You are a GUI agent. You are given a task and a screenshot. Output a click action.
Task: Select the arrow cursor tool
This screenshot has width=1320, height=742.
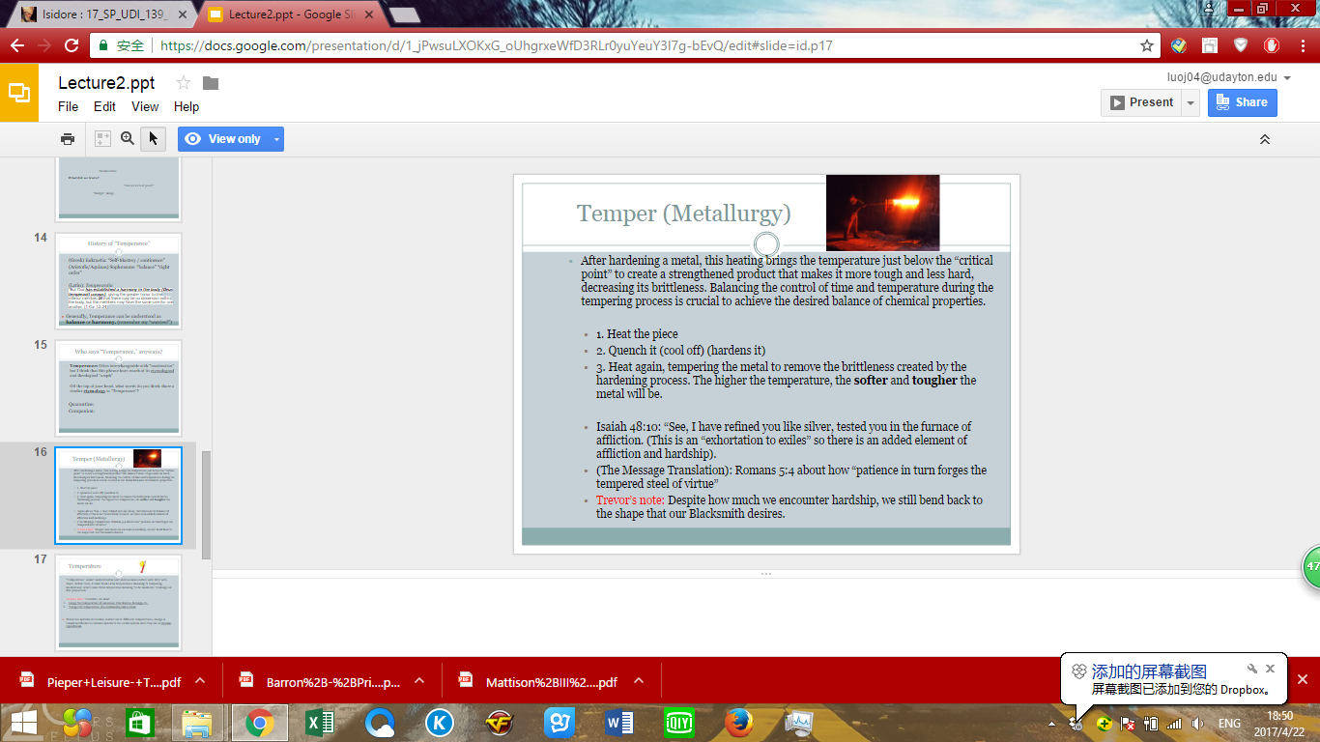click(x=152, y=139)
